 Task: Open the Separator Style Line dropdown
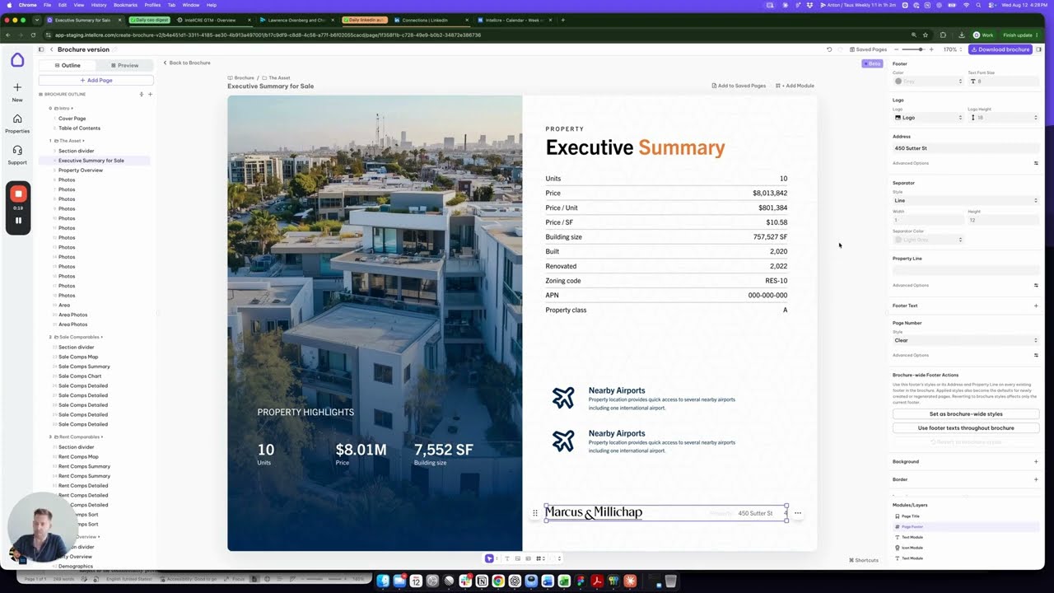click(x=966, y=200)
